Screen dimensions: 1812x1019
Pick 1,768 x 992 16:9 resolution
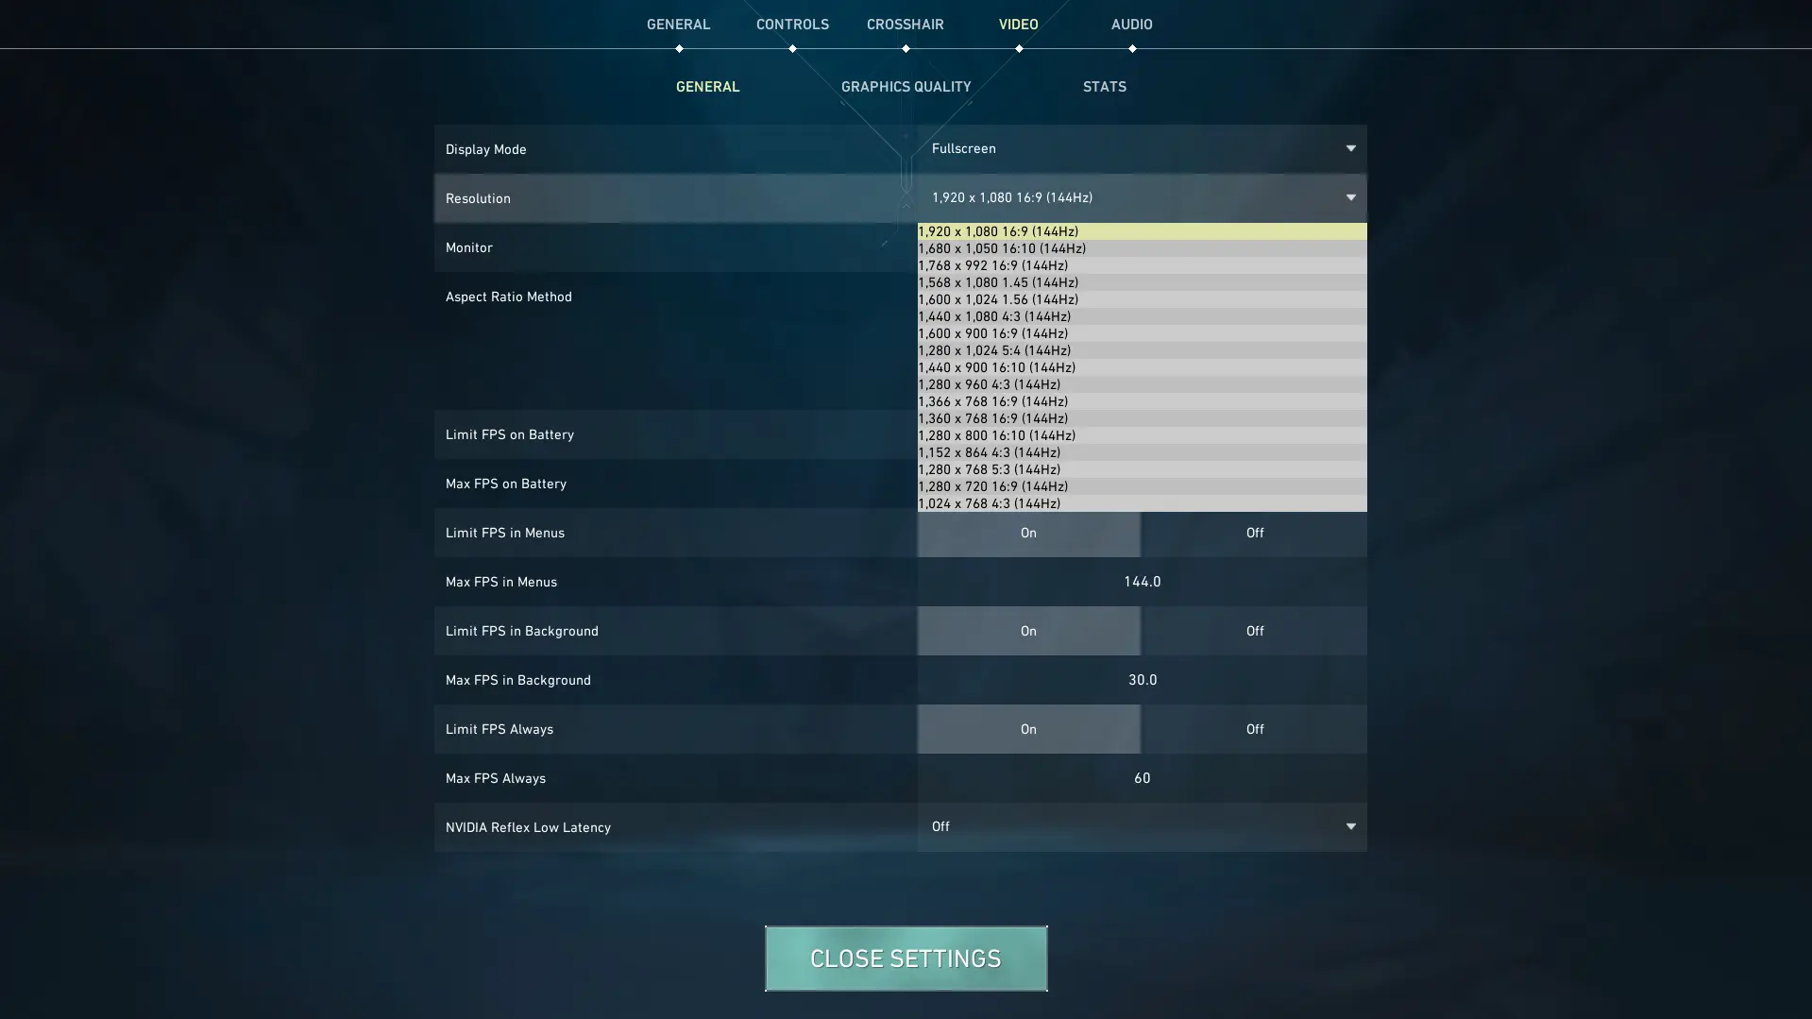[1142, 265]
